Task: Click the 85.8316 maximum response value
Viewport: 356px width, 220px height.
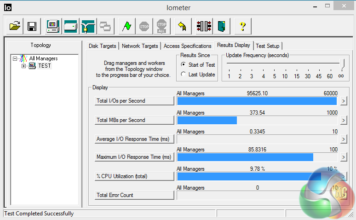Action: pos(257,150)
